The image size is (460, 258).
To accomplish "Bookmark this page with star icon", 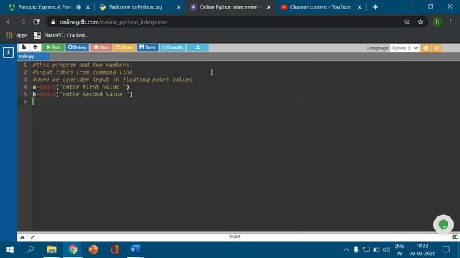I will pyautogui.click(x=420, y=22).
